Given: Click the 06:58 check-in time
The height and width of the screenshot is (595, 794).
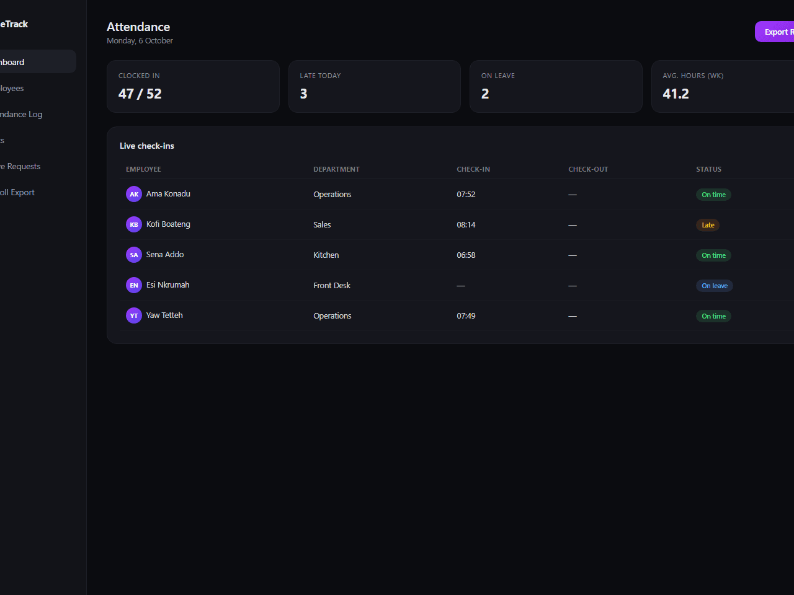Looking at the screenshot, I should (466, 255).
